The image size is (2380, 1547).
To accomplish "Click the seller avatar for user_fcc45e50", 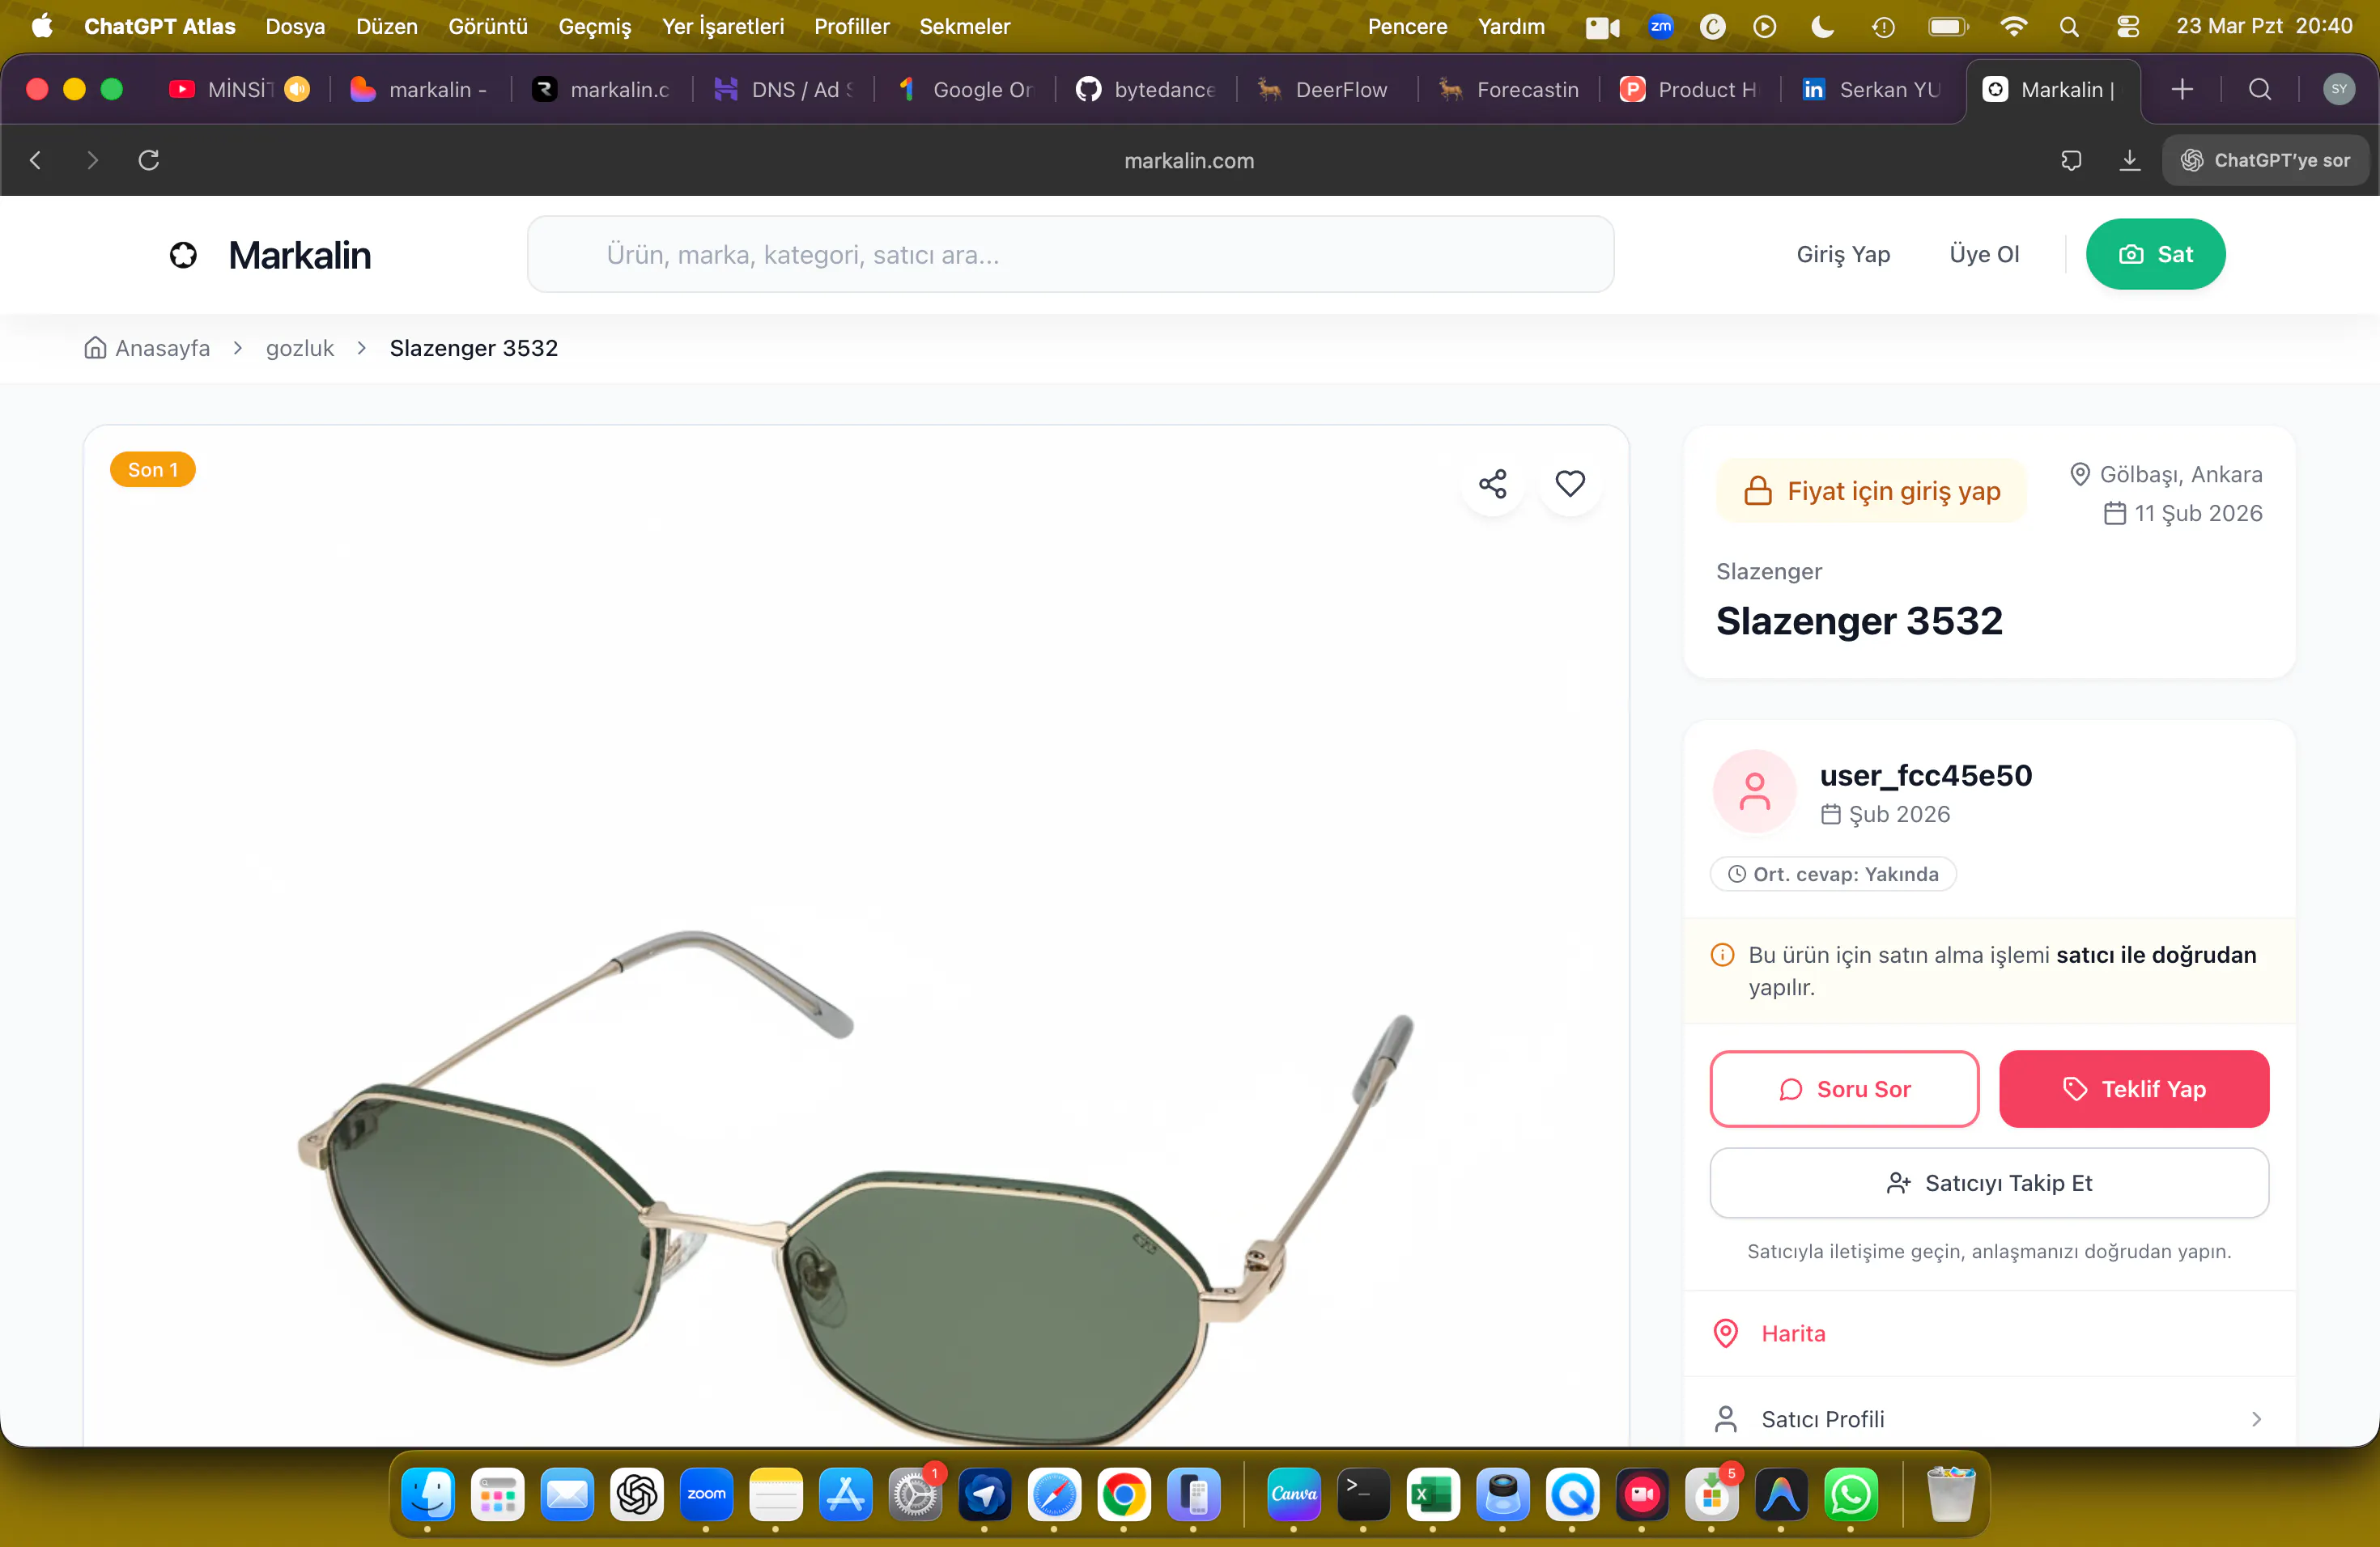I will [x=1754, y=791].
